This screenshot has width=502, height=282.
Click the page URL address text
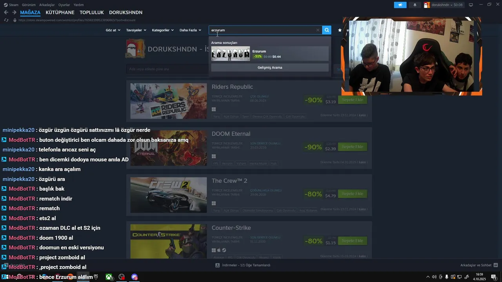click(x=77, y=20)
